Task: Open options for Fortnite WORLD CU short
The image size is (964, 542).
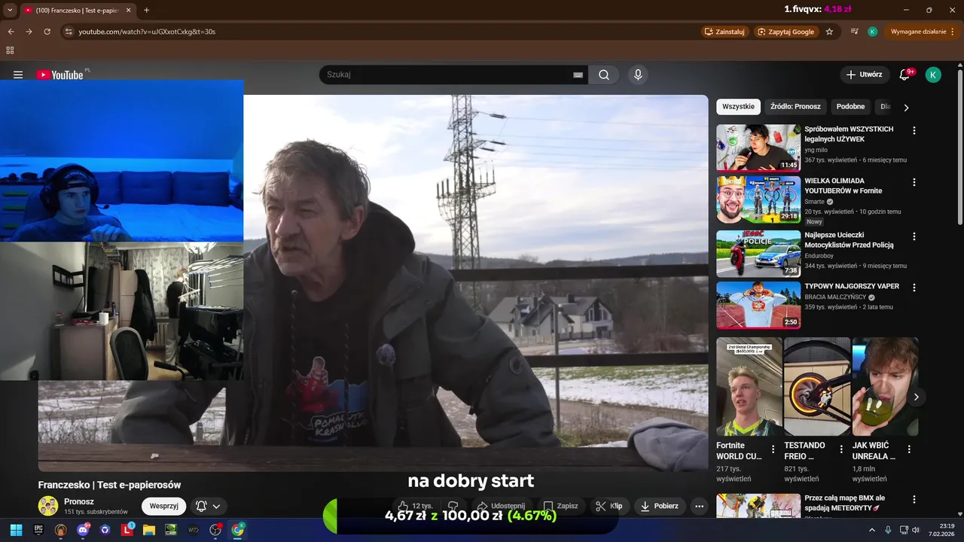Action: pos(773,449)
